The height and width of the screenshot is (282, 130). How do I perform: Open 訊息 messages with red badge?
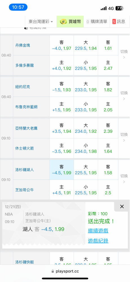click(x=119, y=22)
